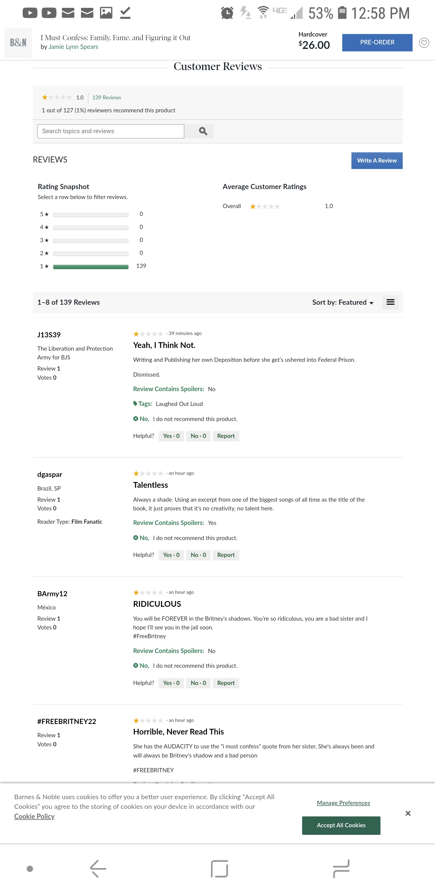Tap the Android recent apps icon
This screenshot has width=435, height=894.
(x=341, y=868)
